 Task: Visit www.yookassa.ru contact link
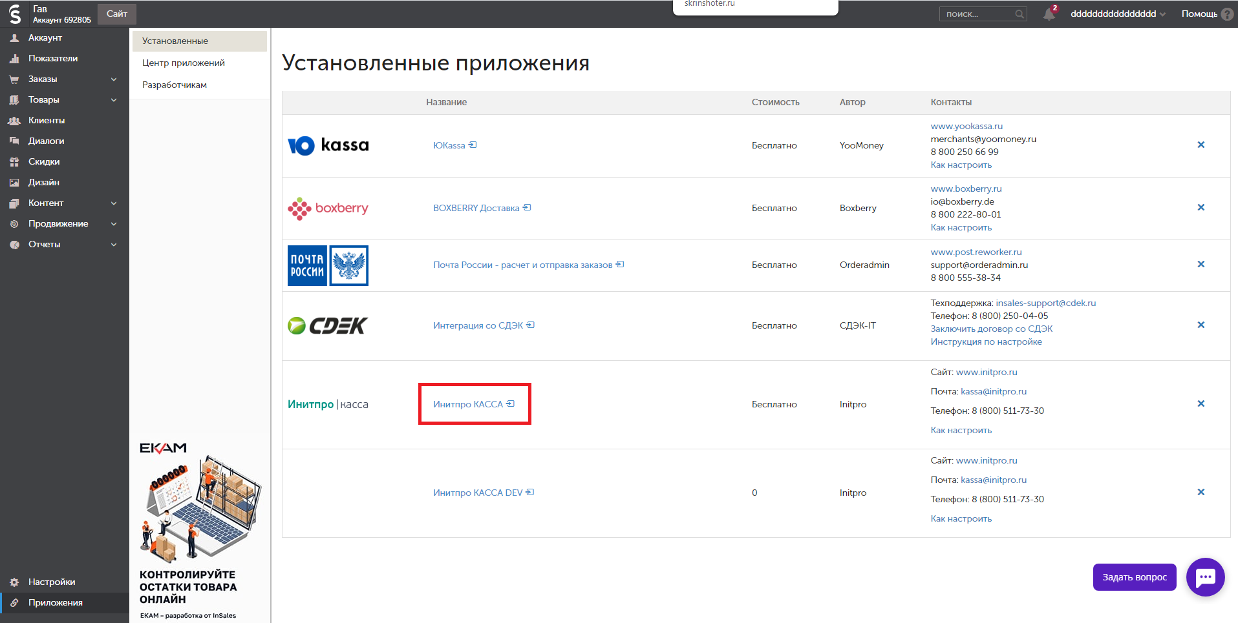point(966,126)
